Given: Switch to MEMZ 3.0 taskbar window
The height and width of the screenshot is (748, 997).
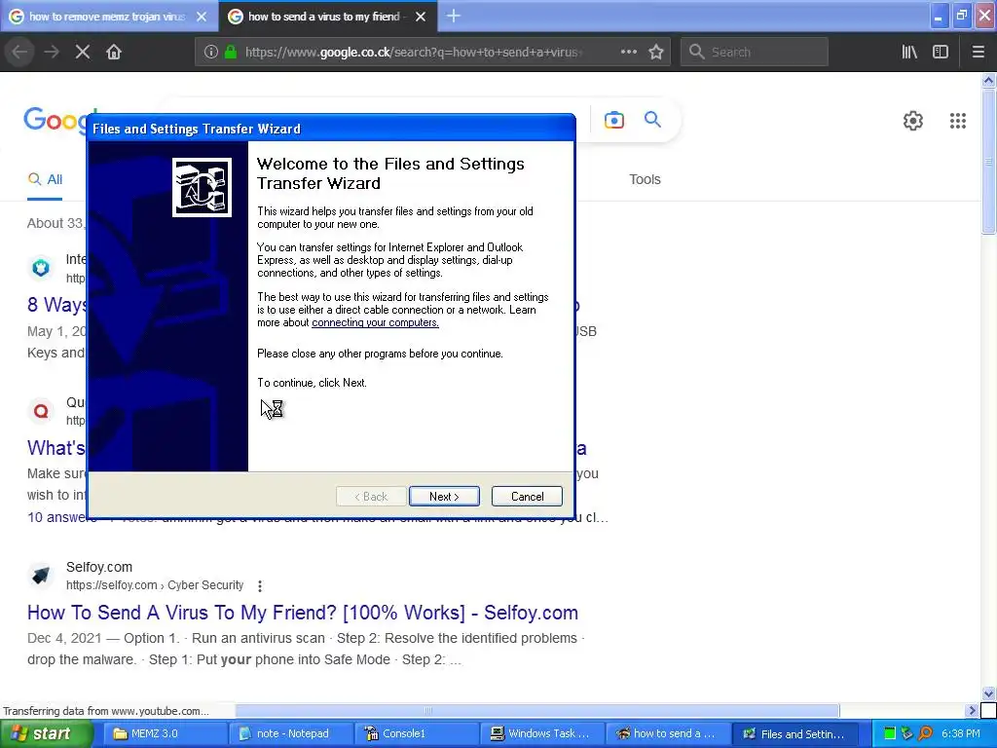Looking at the screenshot, I should pyautogui.click(x=165, y=733).
